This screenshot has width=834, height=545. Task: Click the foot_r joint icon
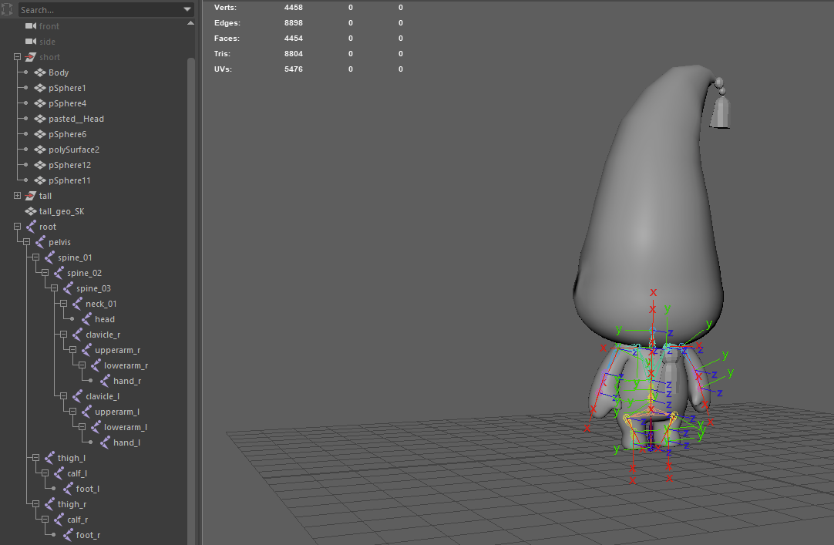[x=68, y=535]
